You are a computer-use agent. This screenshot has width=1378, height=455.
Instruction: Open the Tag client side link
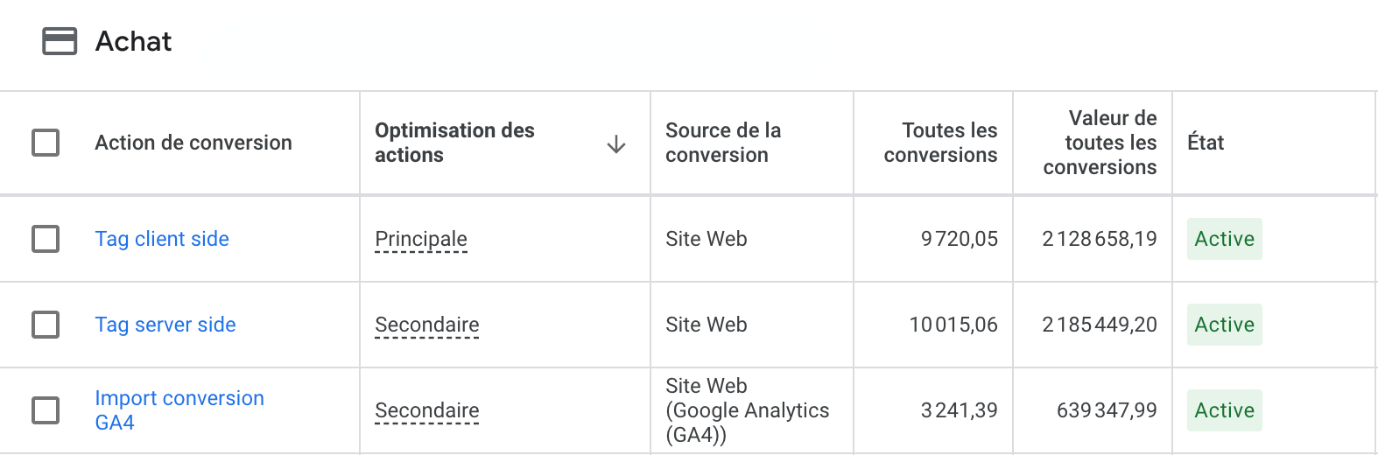point(162,239)
